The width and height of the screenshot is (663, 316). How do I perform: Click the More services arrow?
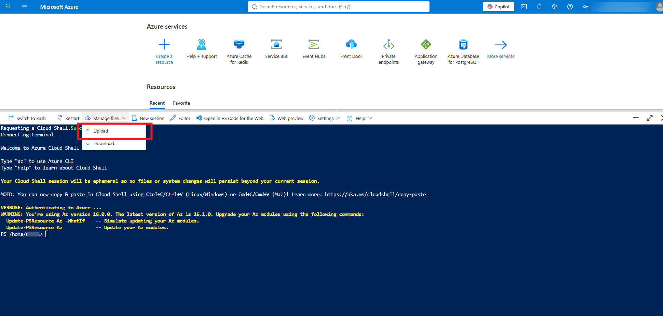click(501, 45)
